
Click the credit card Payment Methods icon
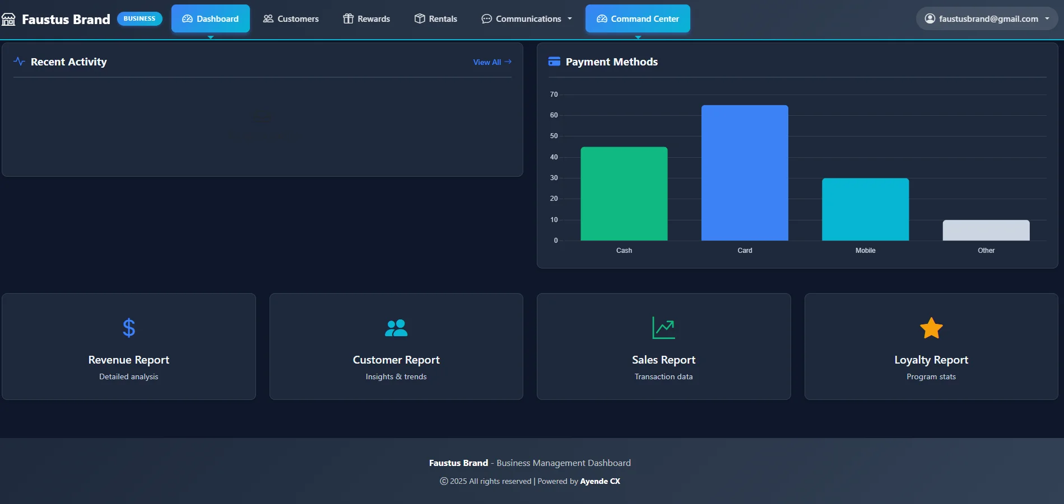tap(554, 62)
